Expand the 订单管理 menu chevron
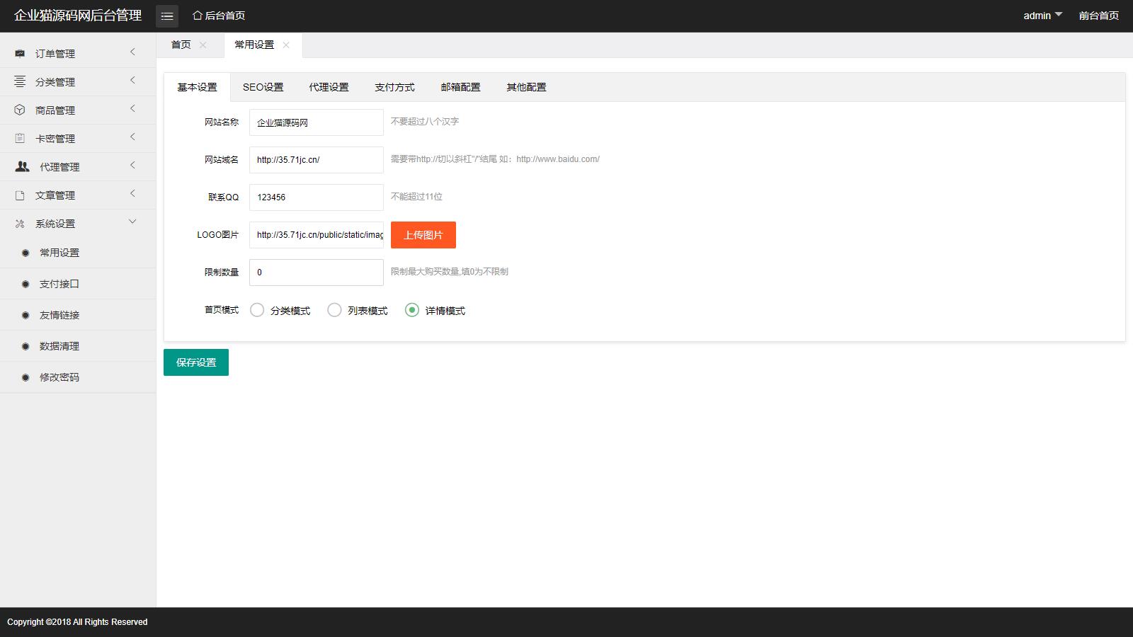The image size is (1133, 637). point(132,52)
